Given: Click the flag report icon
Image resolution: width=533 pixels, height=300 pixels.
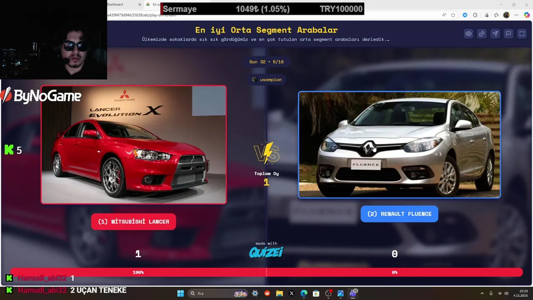Looking at the screenshot, I should tap(508, 34).
